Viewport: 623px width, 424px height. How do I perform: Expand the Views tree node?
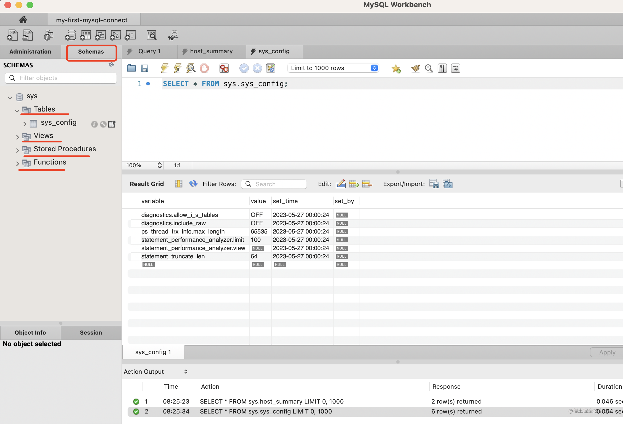(17, 137)
